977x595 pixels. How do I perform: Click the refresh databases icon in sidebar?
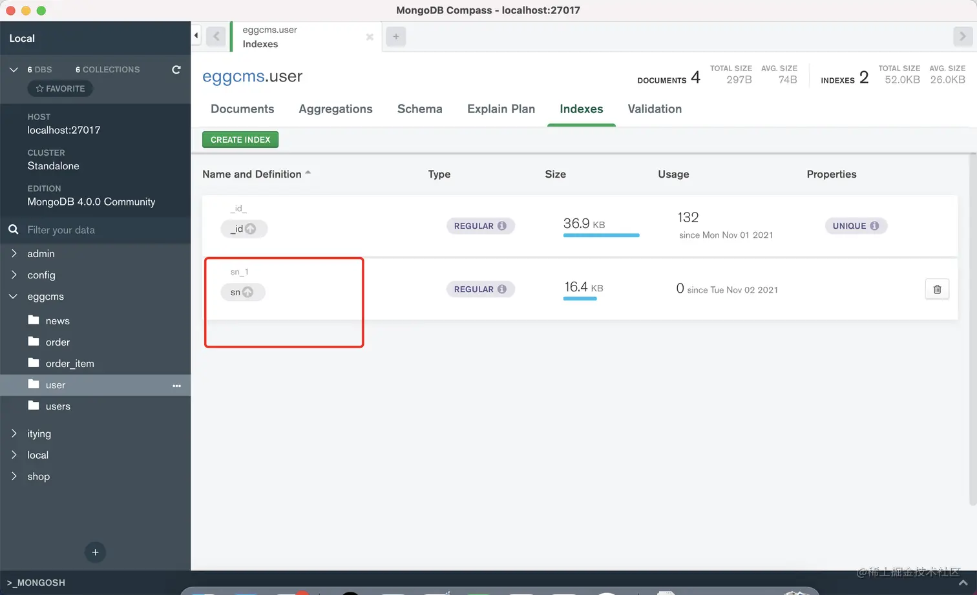pyautogui.click(x=176, y=70)
